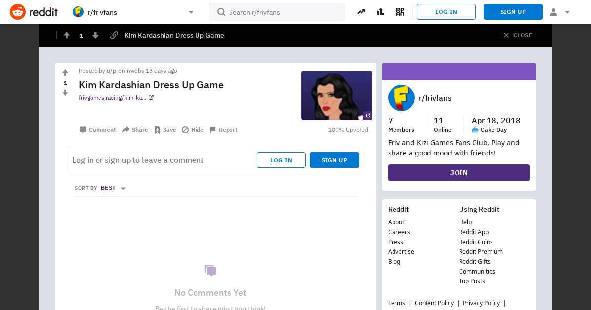Click the r/frivfans community avatar in sidebar
The height and width of the screenshot is (310, 591).
[401, 98]
